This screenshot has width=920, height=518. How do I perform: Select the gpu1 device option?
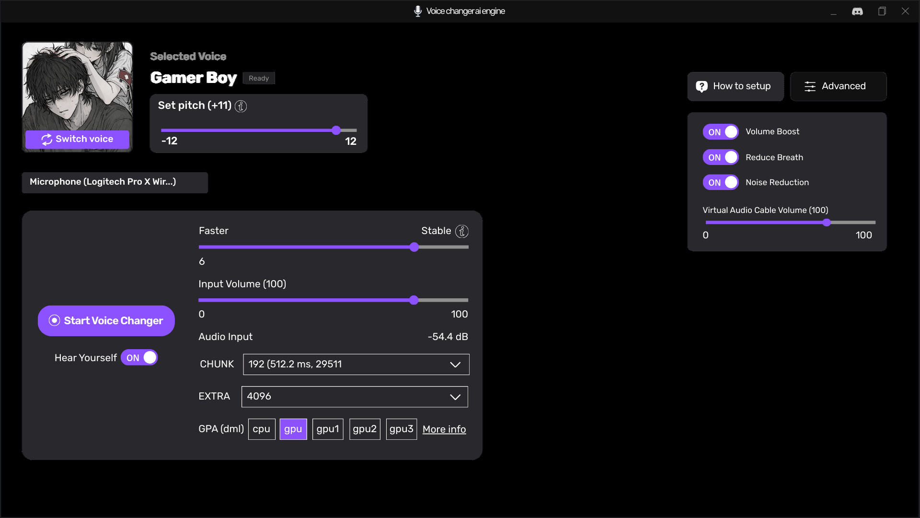pyautogui.click(x=327, y=429)
